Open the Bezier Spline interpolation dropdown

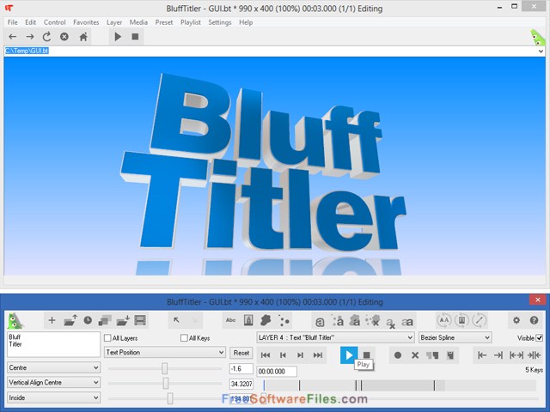click(x=455, y=337)
